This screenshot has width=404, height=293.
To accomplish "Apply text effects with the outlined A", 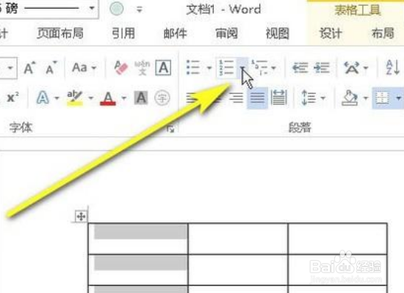I will (43, 97).
